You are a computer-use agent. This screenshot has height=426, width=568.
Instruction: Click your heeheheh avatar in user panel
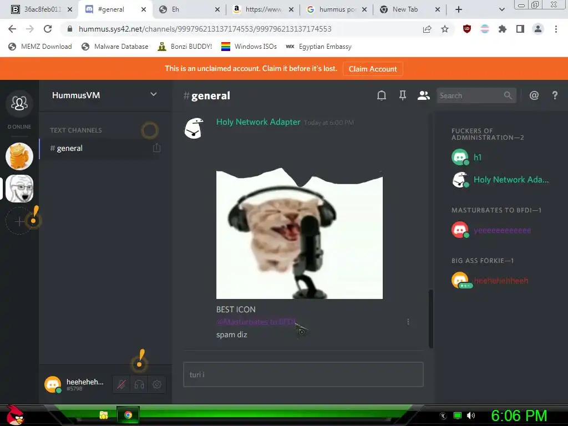tap(53, 385)
